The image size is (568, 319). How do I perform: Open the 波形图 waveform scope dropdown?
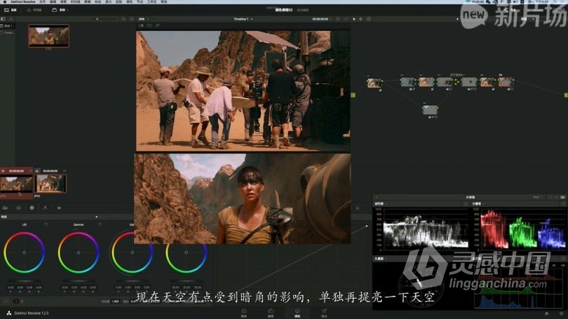[380, 204]
